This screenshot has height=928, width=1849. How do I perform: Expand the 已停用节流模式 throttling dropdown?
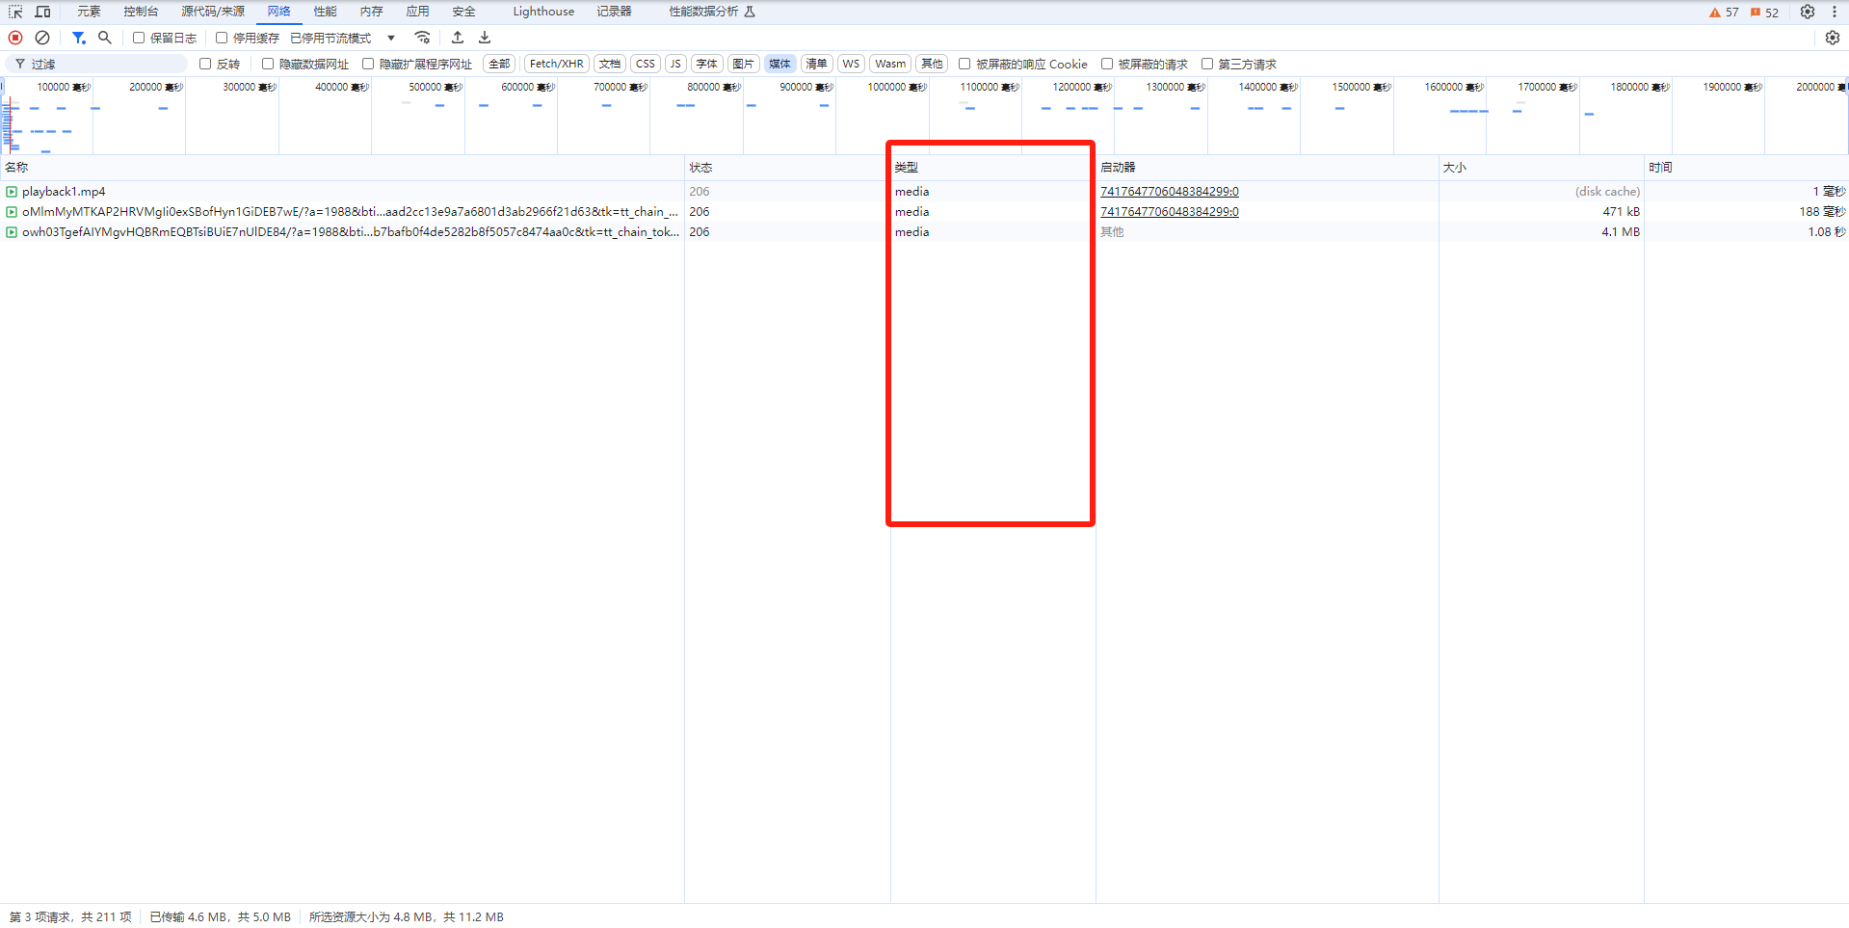point(342,38)
